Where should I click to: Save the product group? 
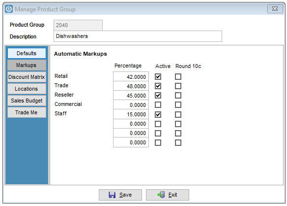pyautogui.click(x=120, y=195)
